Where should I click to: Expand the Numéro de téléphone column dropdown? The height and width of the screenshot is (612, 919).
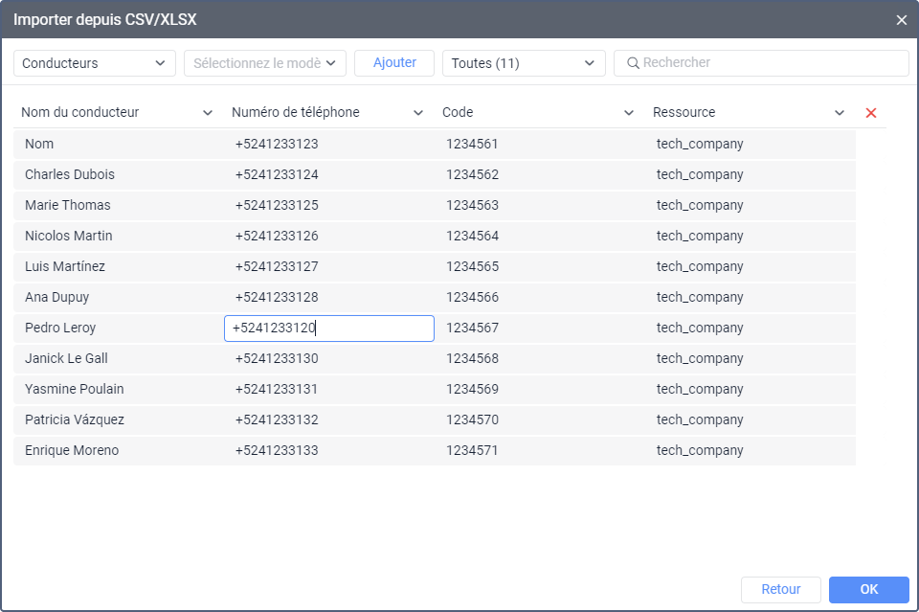click(418, 113)
